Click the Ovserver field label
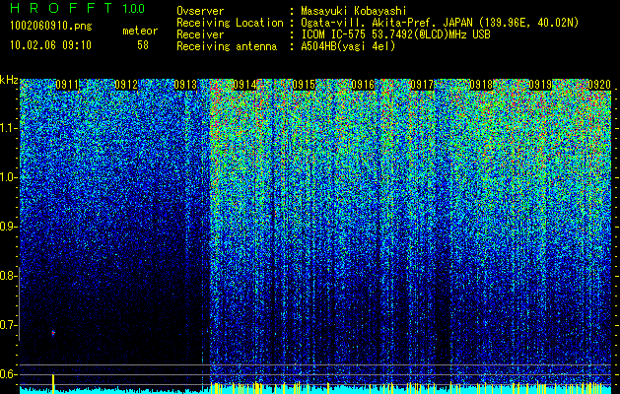The height and width of the screenshot is (394, 620). point(200,11)
